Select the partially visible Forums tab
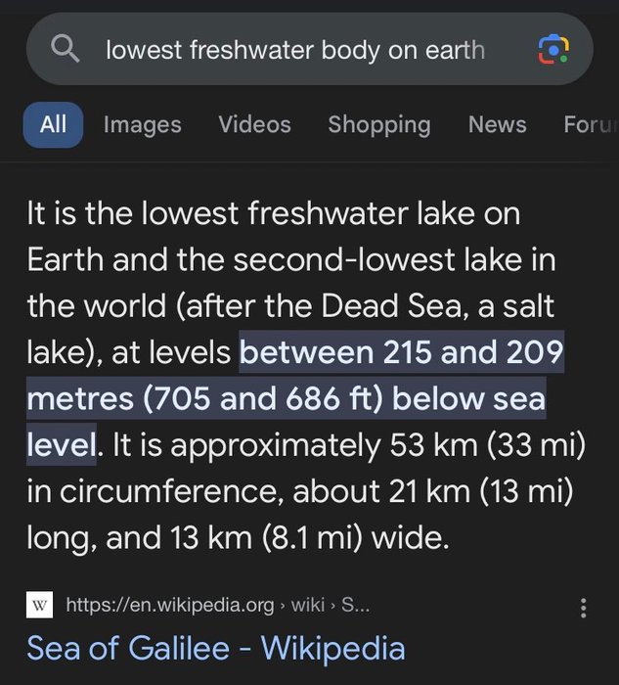 (590, 124)
